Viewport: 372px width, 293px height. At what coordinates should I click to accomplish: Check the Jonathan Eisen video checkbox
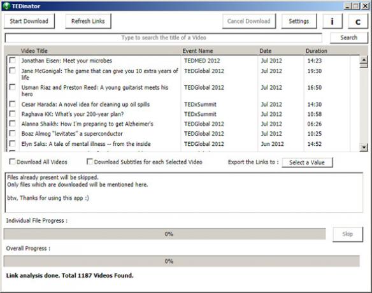[x=12, y=61]
